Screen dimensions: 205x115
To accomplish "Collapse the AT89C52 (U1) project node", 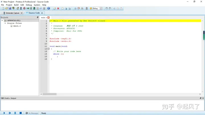I will [x=2, y=21].
